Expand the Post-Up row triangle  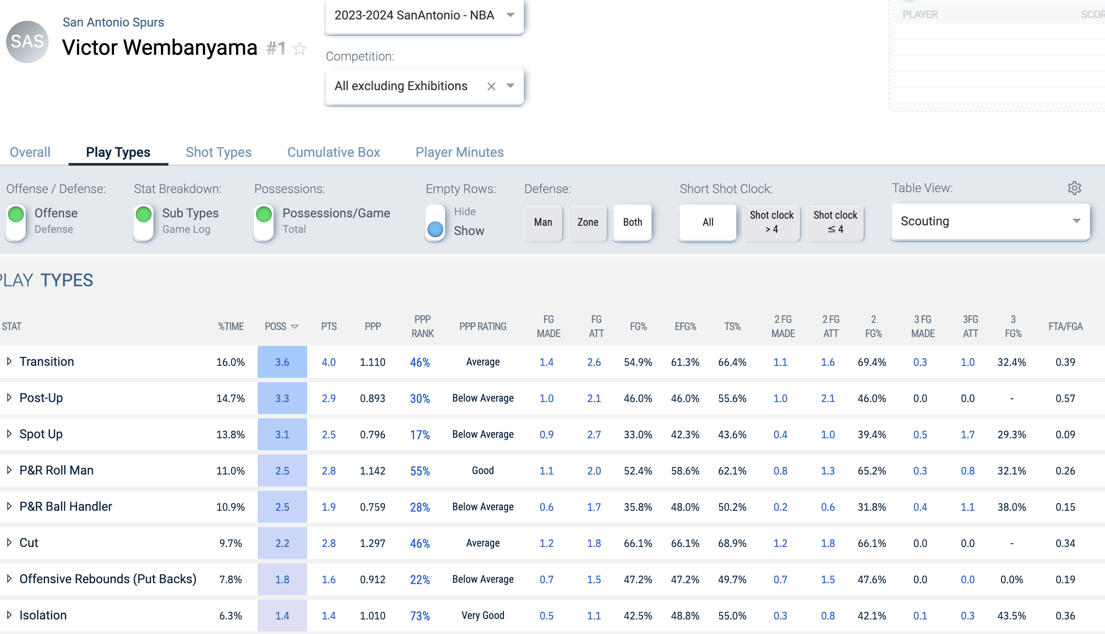pos(9,398)
